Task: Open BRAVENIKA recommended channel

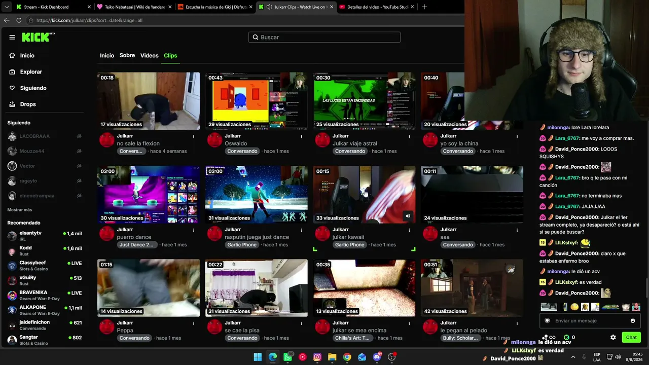Action: [x=45, y=295]
